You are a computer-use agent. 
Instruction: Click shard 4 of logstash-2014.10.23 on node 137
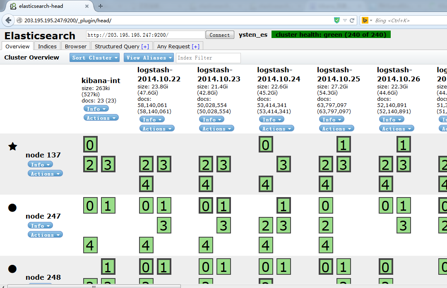coord(206,184)
